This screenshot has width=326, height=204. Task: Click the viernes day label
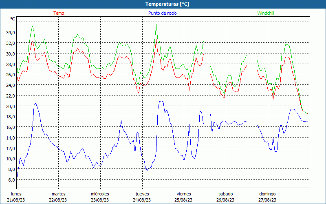tap(184, 194)
